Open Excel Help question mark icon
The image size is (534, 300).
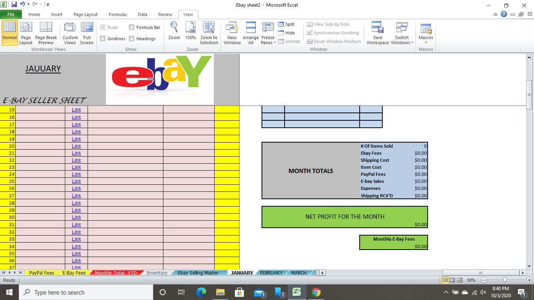[504, 14]
